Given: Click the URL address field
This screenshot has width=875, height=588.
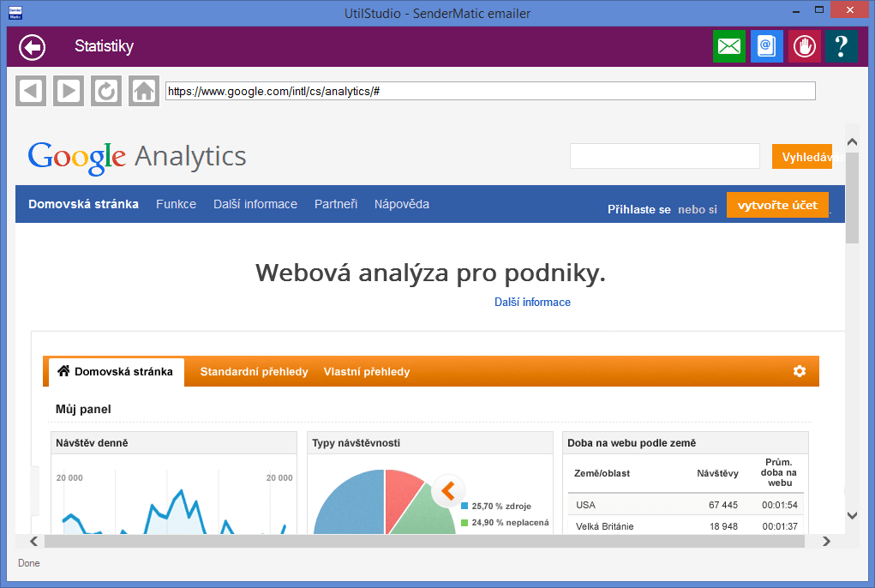Looking at the screenshot, I should click(x=490, y=91).
